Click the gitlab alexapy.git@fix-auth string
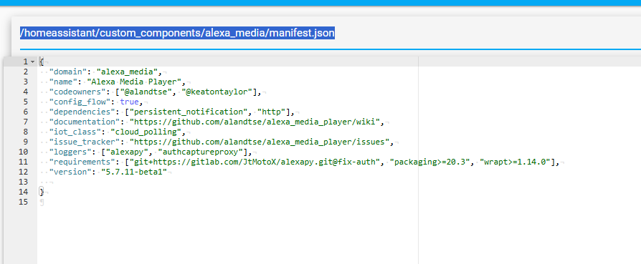641x264 pixels. [x=255, y=162]
